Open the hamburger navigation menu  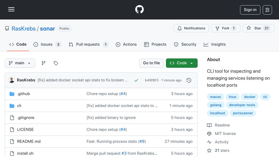11,9
